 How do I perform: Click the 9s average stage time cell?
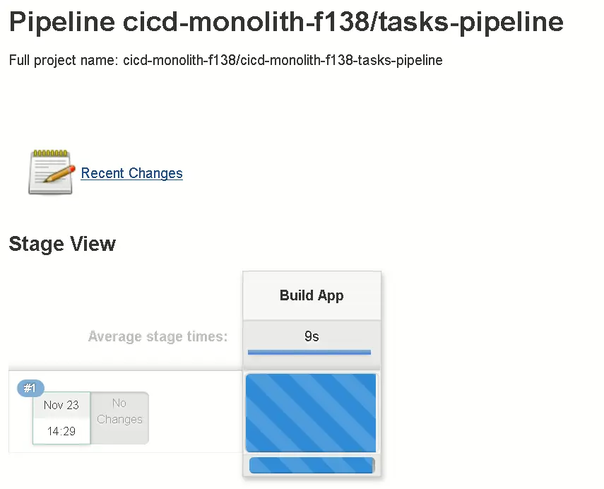pyautogui.click(x=312, y=336)
